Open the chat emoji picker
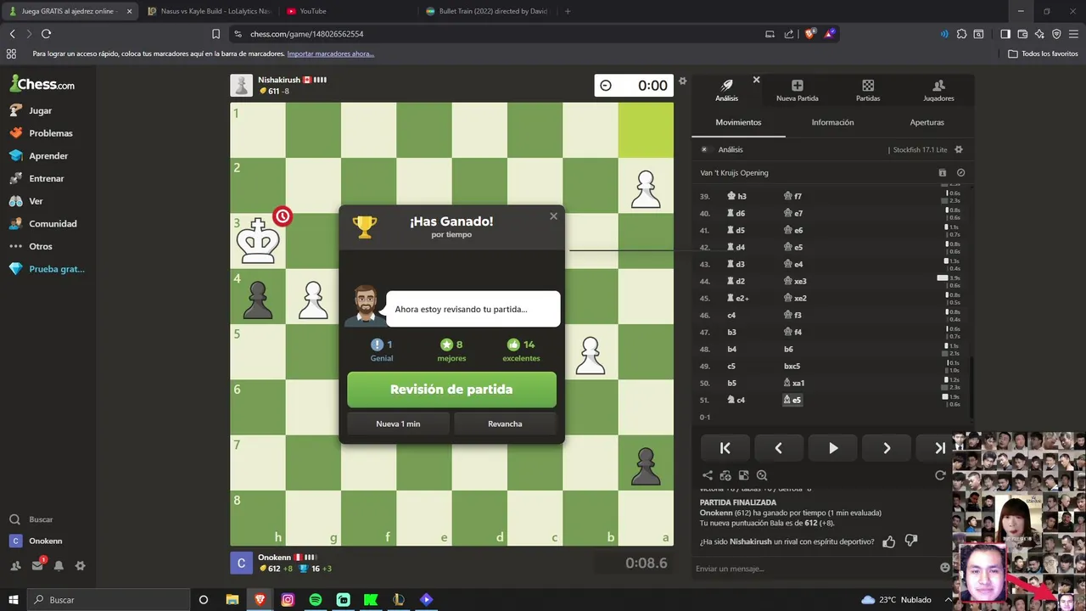Viewport: 1086px width, 611px height. (945, 568)
